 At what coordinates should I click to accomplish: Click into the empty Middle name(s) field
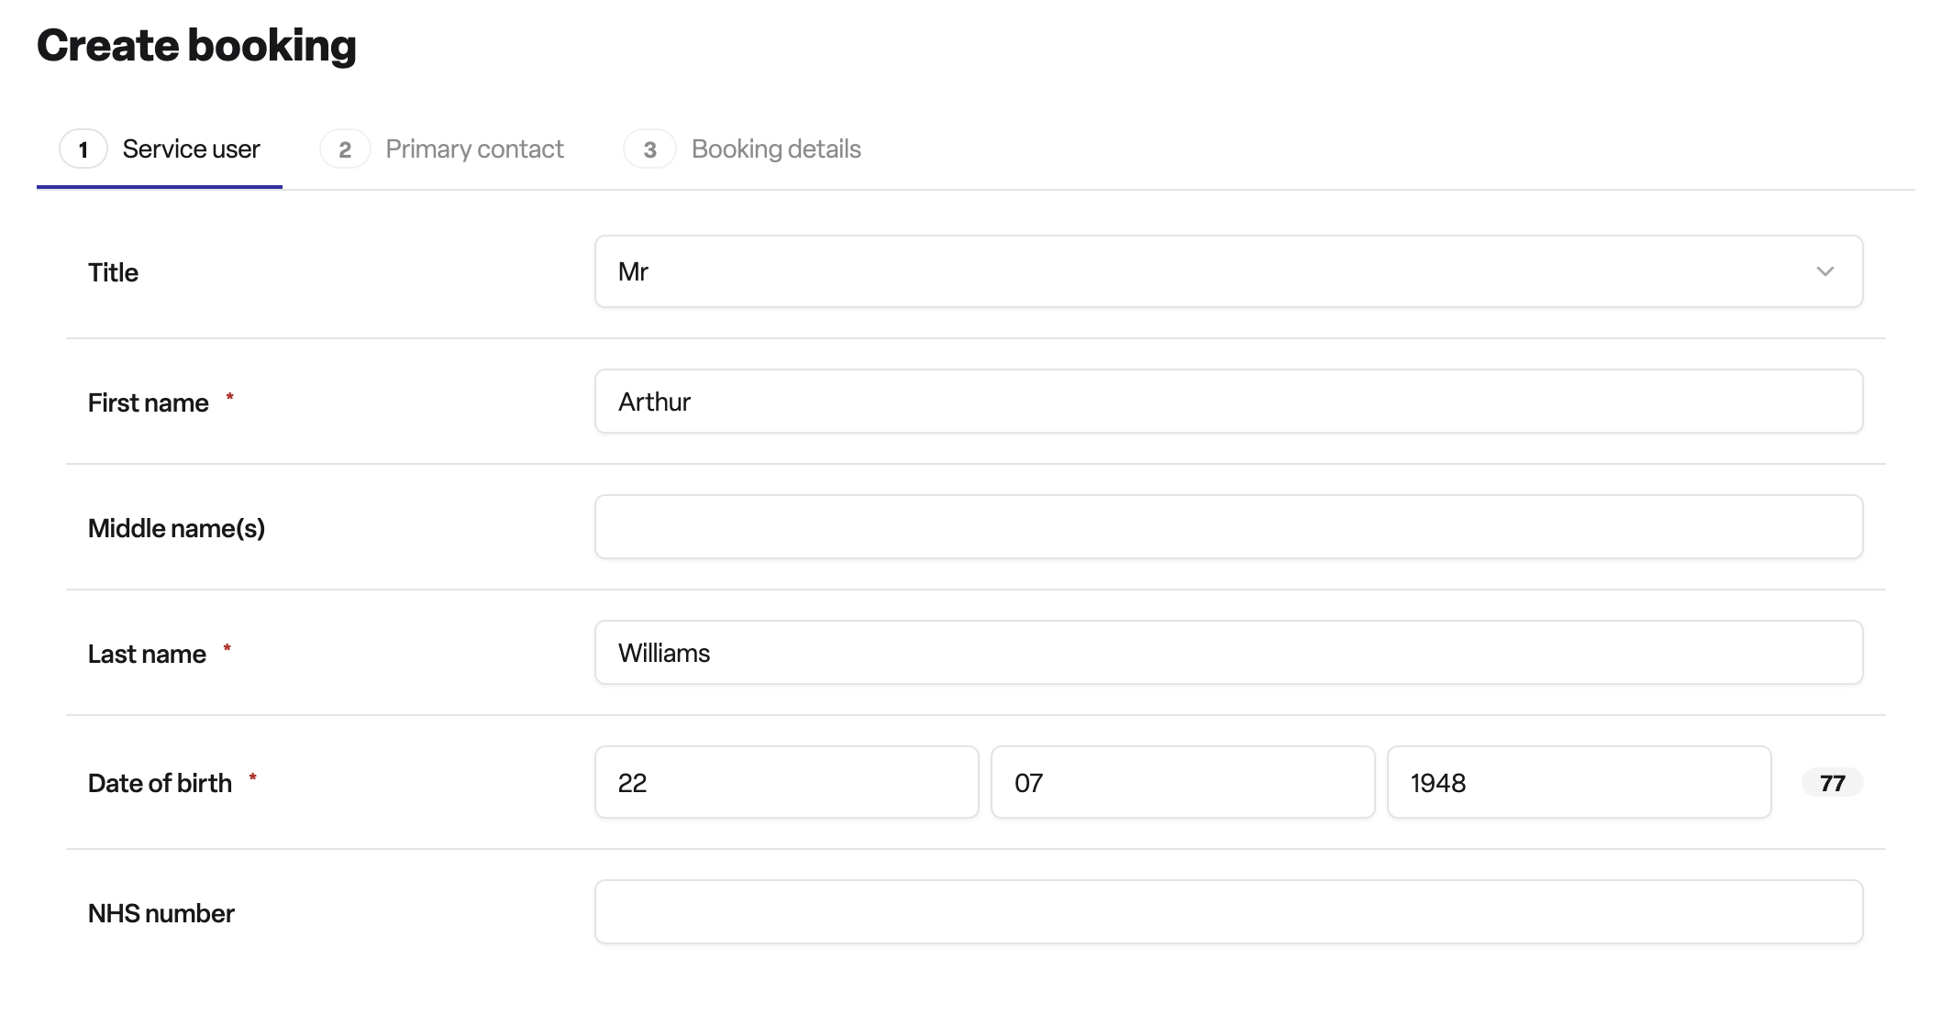(x=1228, y=527)
